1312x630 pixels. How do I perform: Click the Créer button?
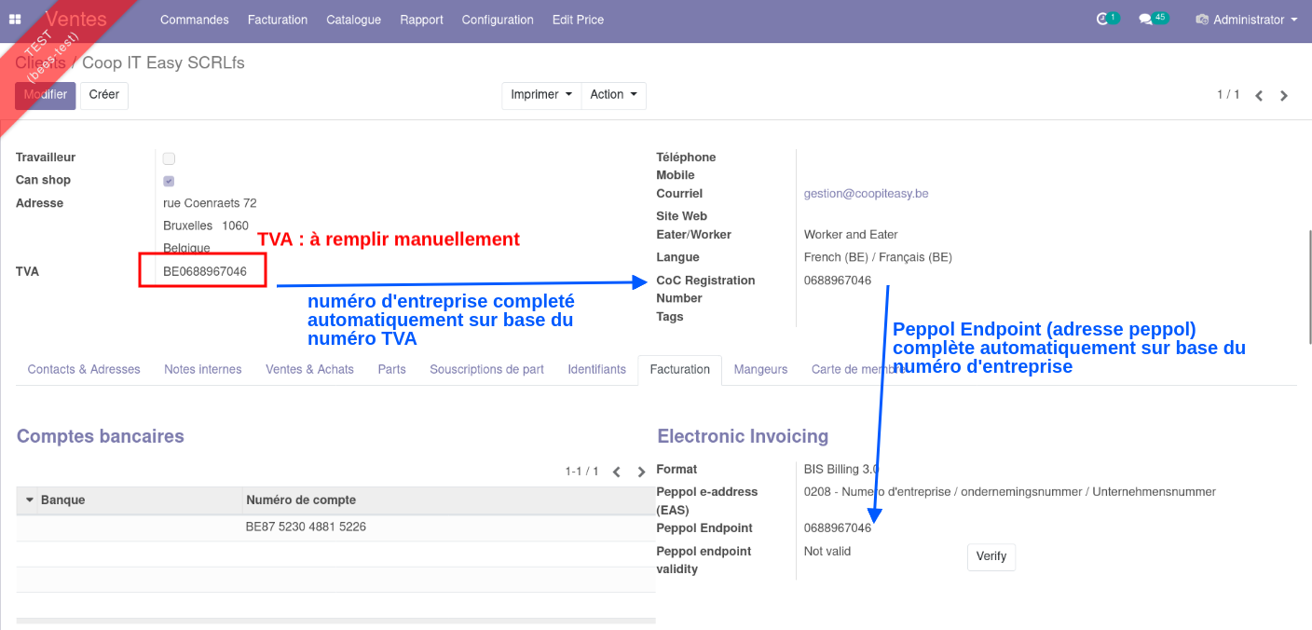point(103,95)
